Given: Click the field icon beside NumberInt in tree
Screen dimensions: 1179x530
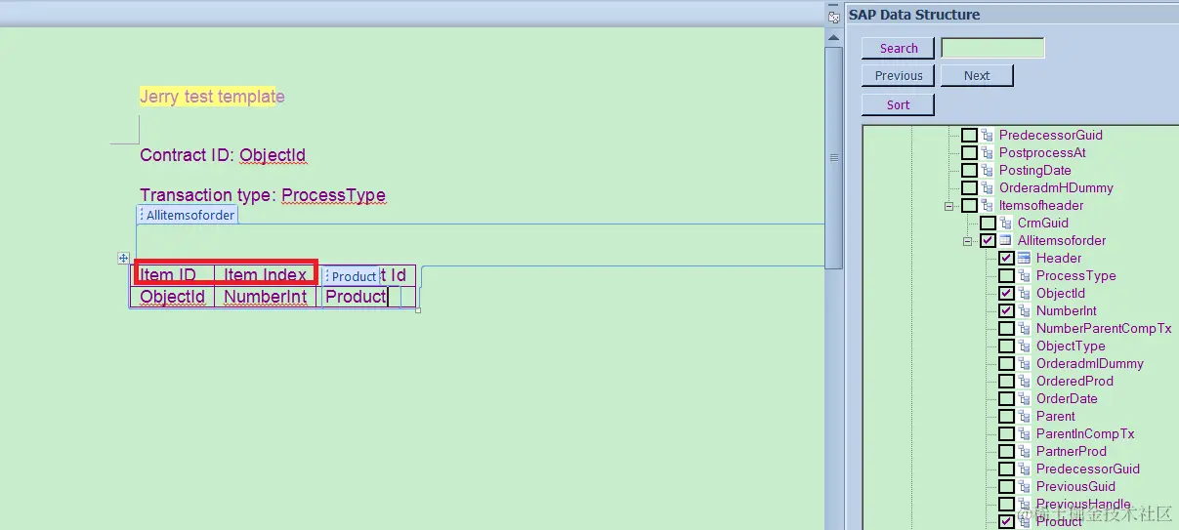Looking at the screenshot, I should point(1025,310).
